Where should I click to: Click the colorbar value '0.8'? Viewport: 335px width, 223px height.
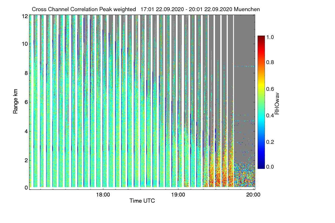270,62
